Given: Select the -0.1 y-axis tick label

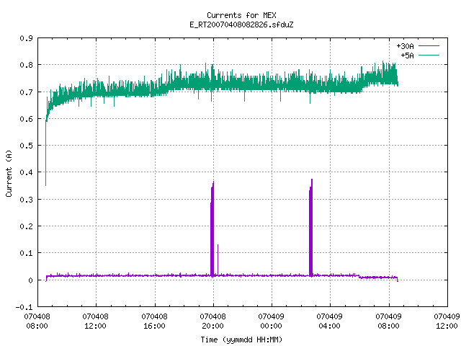Looking at the screenshot, I should [24, 307].
